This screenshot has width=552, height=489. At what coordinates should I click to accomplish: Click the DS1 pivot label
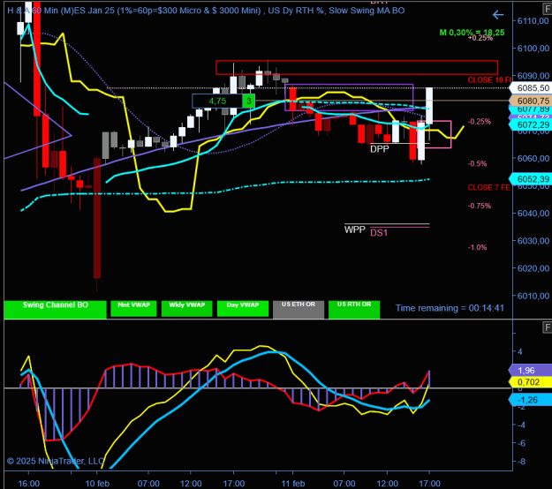379,232
